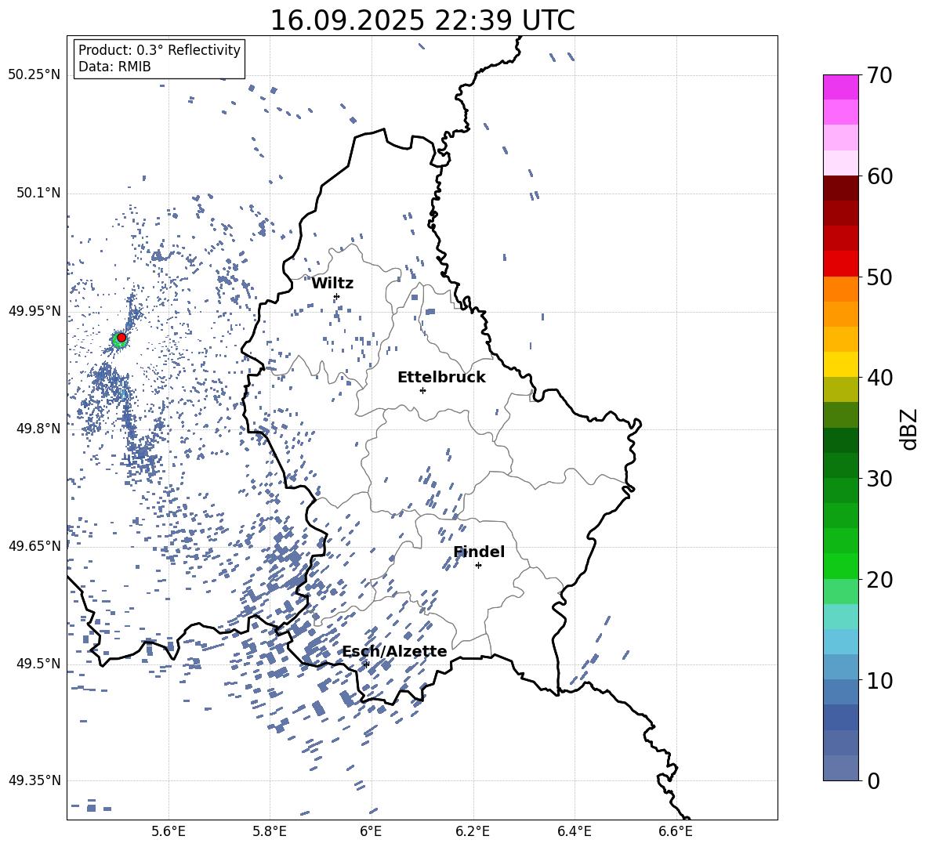Click the colorbar tick value 70

pos(879,75)
